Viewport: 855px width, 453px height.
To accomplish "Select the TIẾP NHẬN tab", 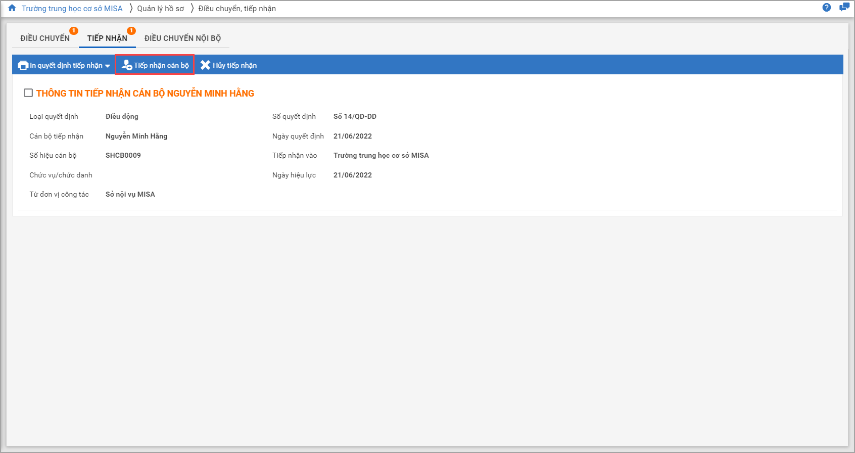I will [x=107, y=38].
